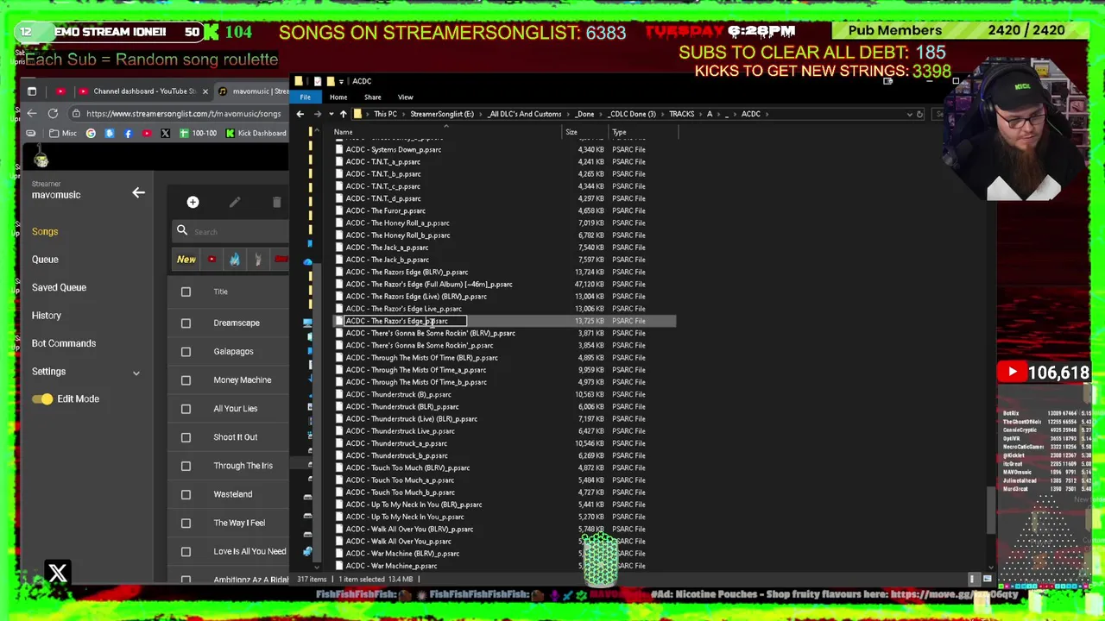Screen dimensions: 1105x621
Task: Expand the Settings menu chevron
Action: 136,372
